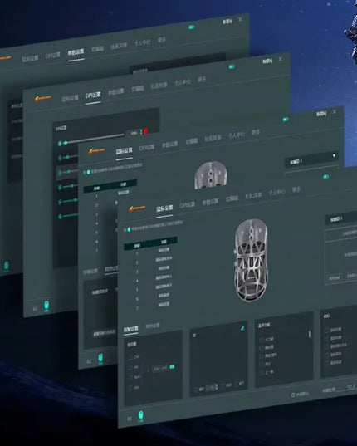Switch to DPI设置 tab in the front window
Image resolution: width=357 pixels, height=446 pixels.
(x=188, y=205)
